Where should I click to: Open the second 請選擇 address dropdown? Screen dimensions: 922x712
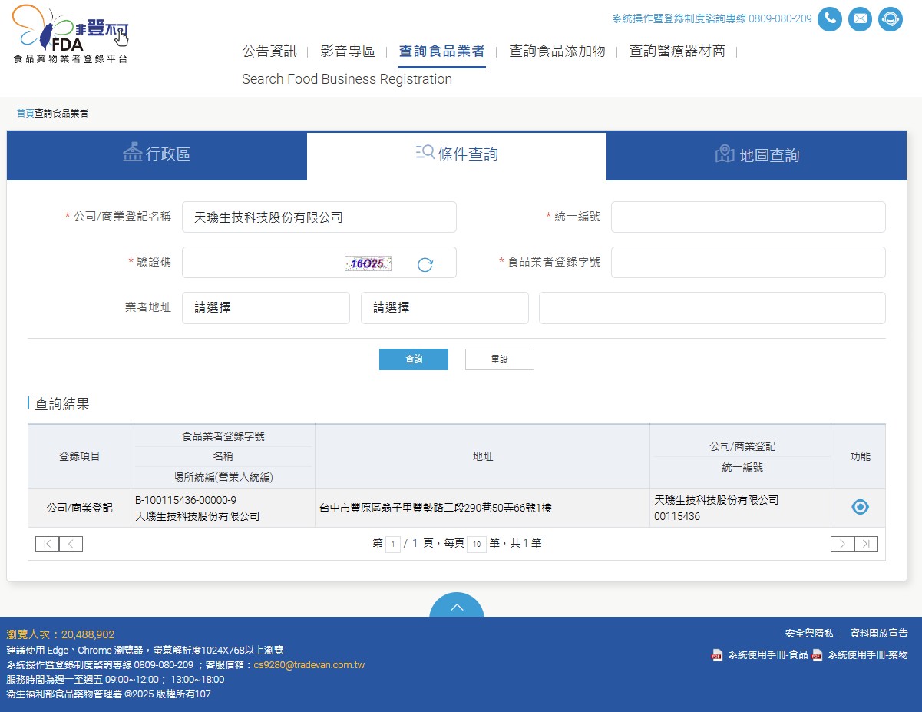point(444,308)
